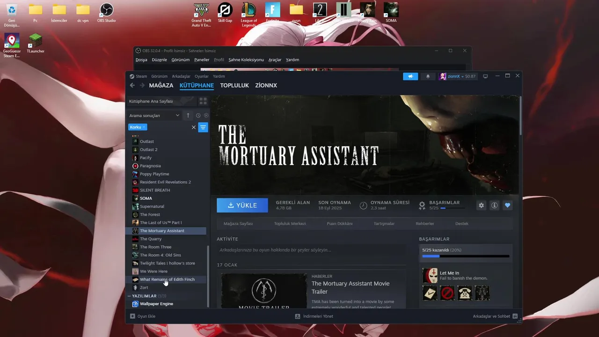599x337 pixels.
Task: Switch to Big Picture mode monitor icon
Action: point(485,76)
